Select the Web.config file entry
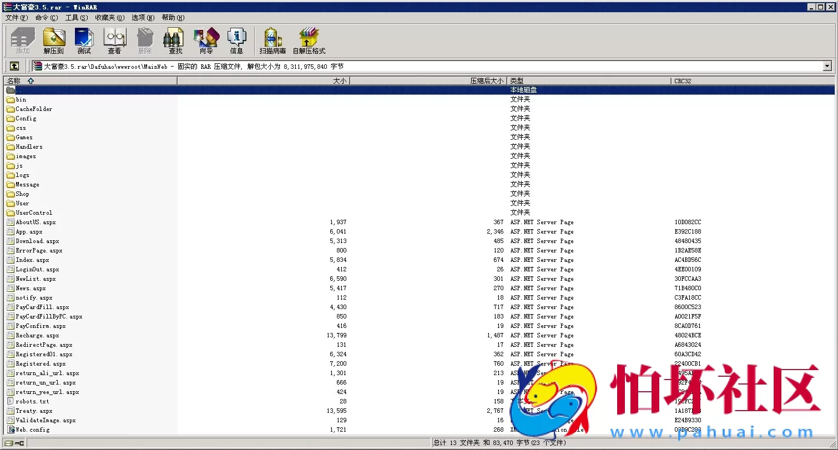Image resolution: width=838 pixels, height=450 pixels. (32, 429)
